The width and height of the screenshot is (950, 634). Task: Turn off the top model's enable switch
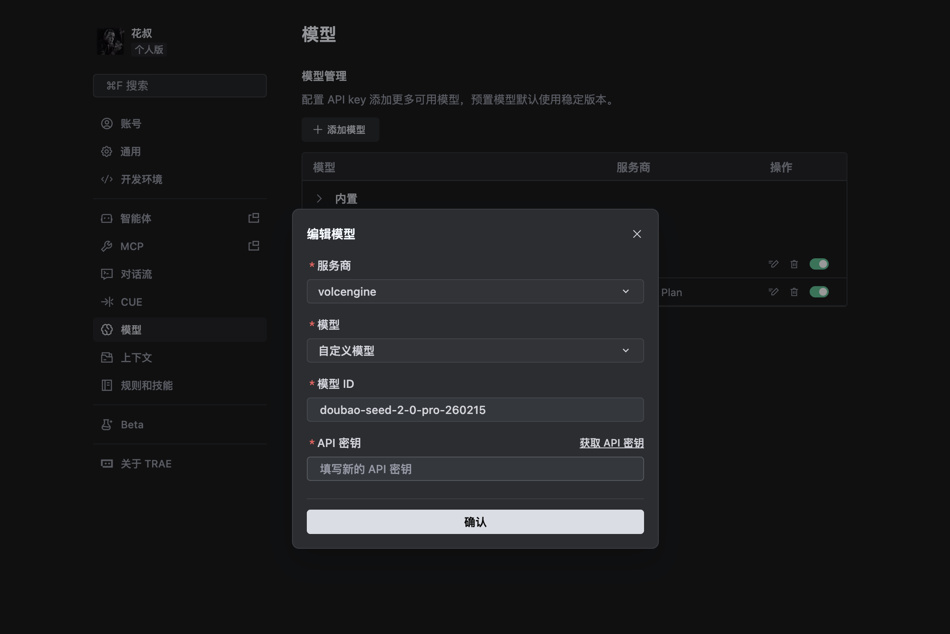(820, 264)
